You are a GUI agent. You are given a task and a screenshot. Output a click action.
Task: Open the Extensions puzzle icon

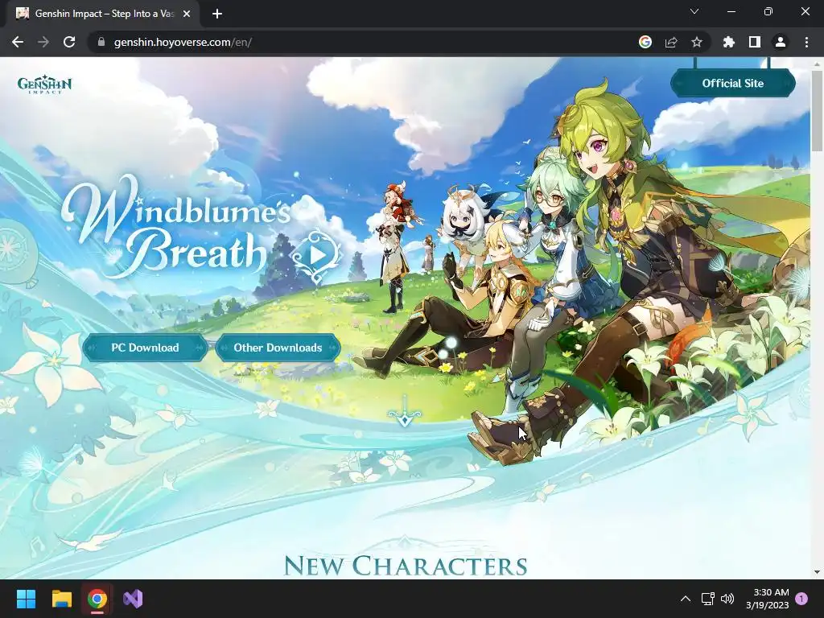coord(728,42)
